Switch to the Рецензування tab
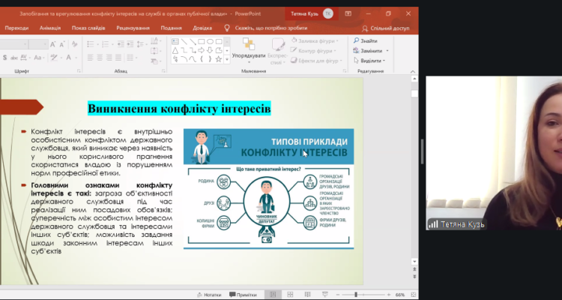The image size is (562, 300). tap(132, 28)
